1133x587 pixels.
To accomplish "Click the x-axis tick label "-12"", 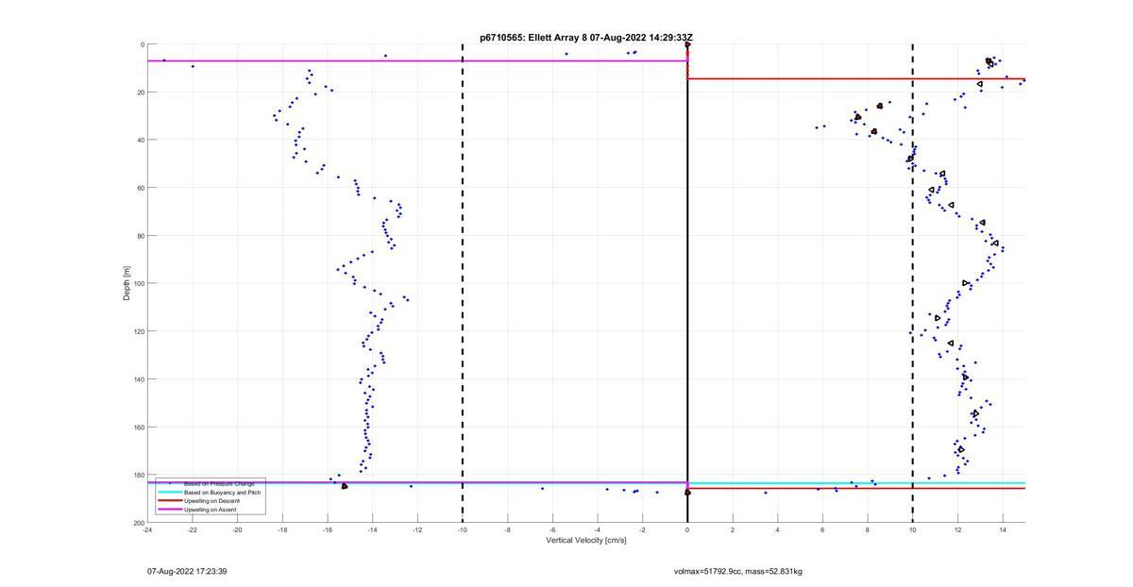I will [417, 529].
